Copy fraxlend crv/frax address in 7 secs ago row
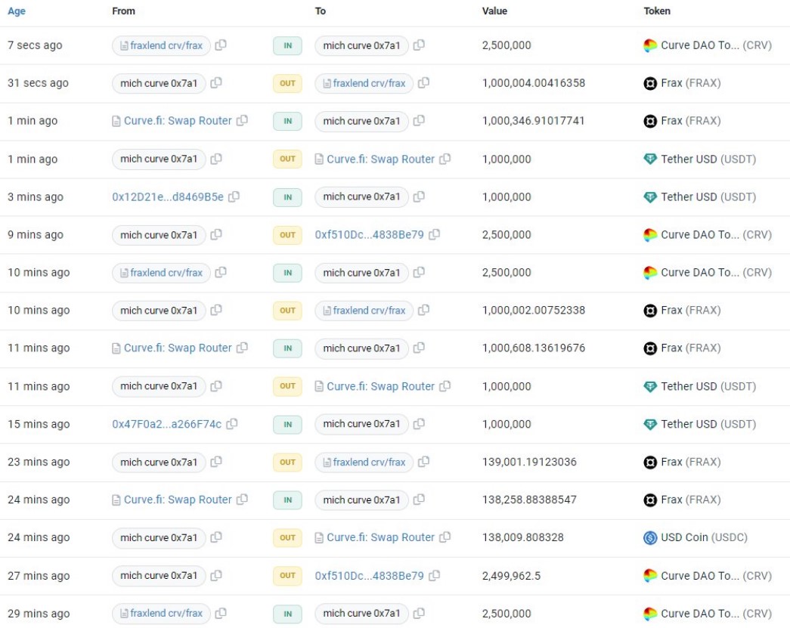This screenshot has height=628, width=790. [x=221, y=45]
